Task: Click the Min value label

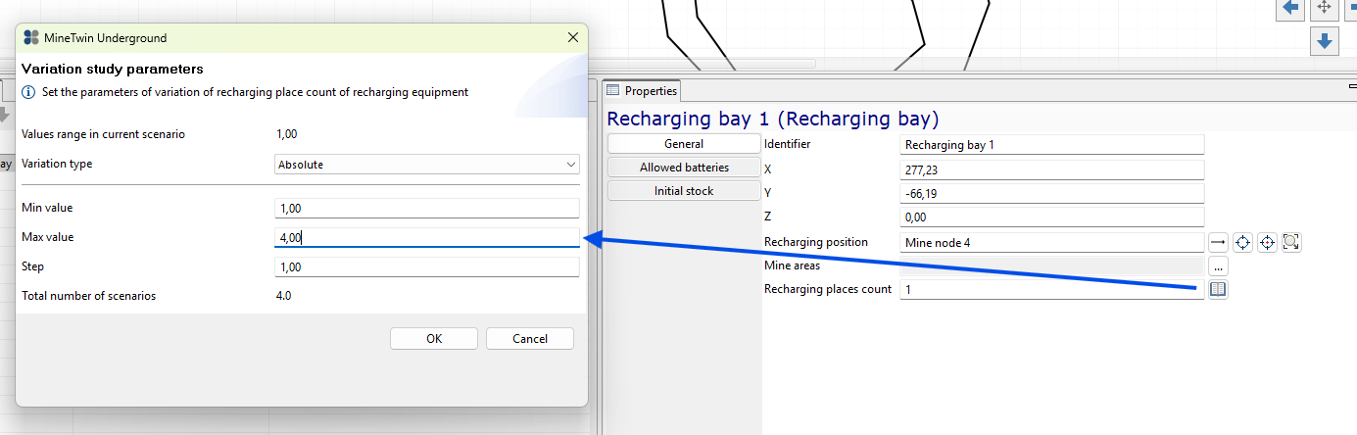Action: [47, 208]
